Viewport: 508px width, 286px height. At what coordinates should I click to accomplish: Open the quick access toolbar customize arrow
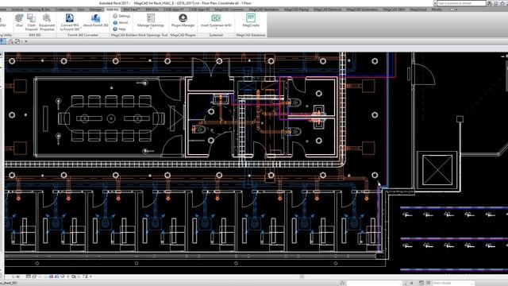click(x=26, y=41)
